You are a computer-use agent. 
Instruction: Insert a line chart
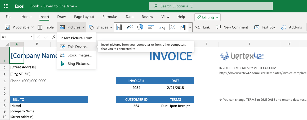click(x=130, y=27)
